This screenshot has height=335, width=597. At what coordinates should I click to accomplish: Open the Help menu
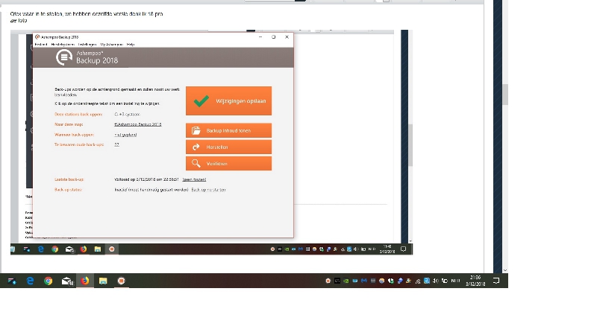(x=131, y=45)
